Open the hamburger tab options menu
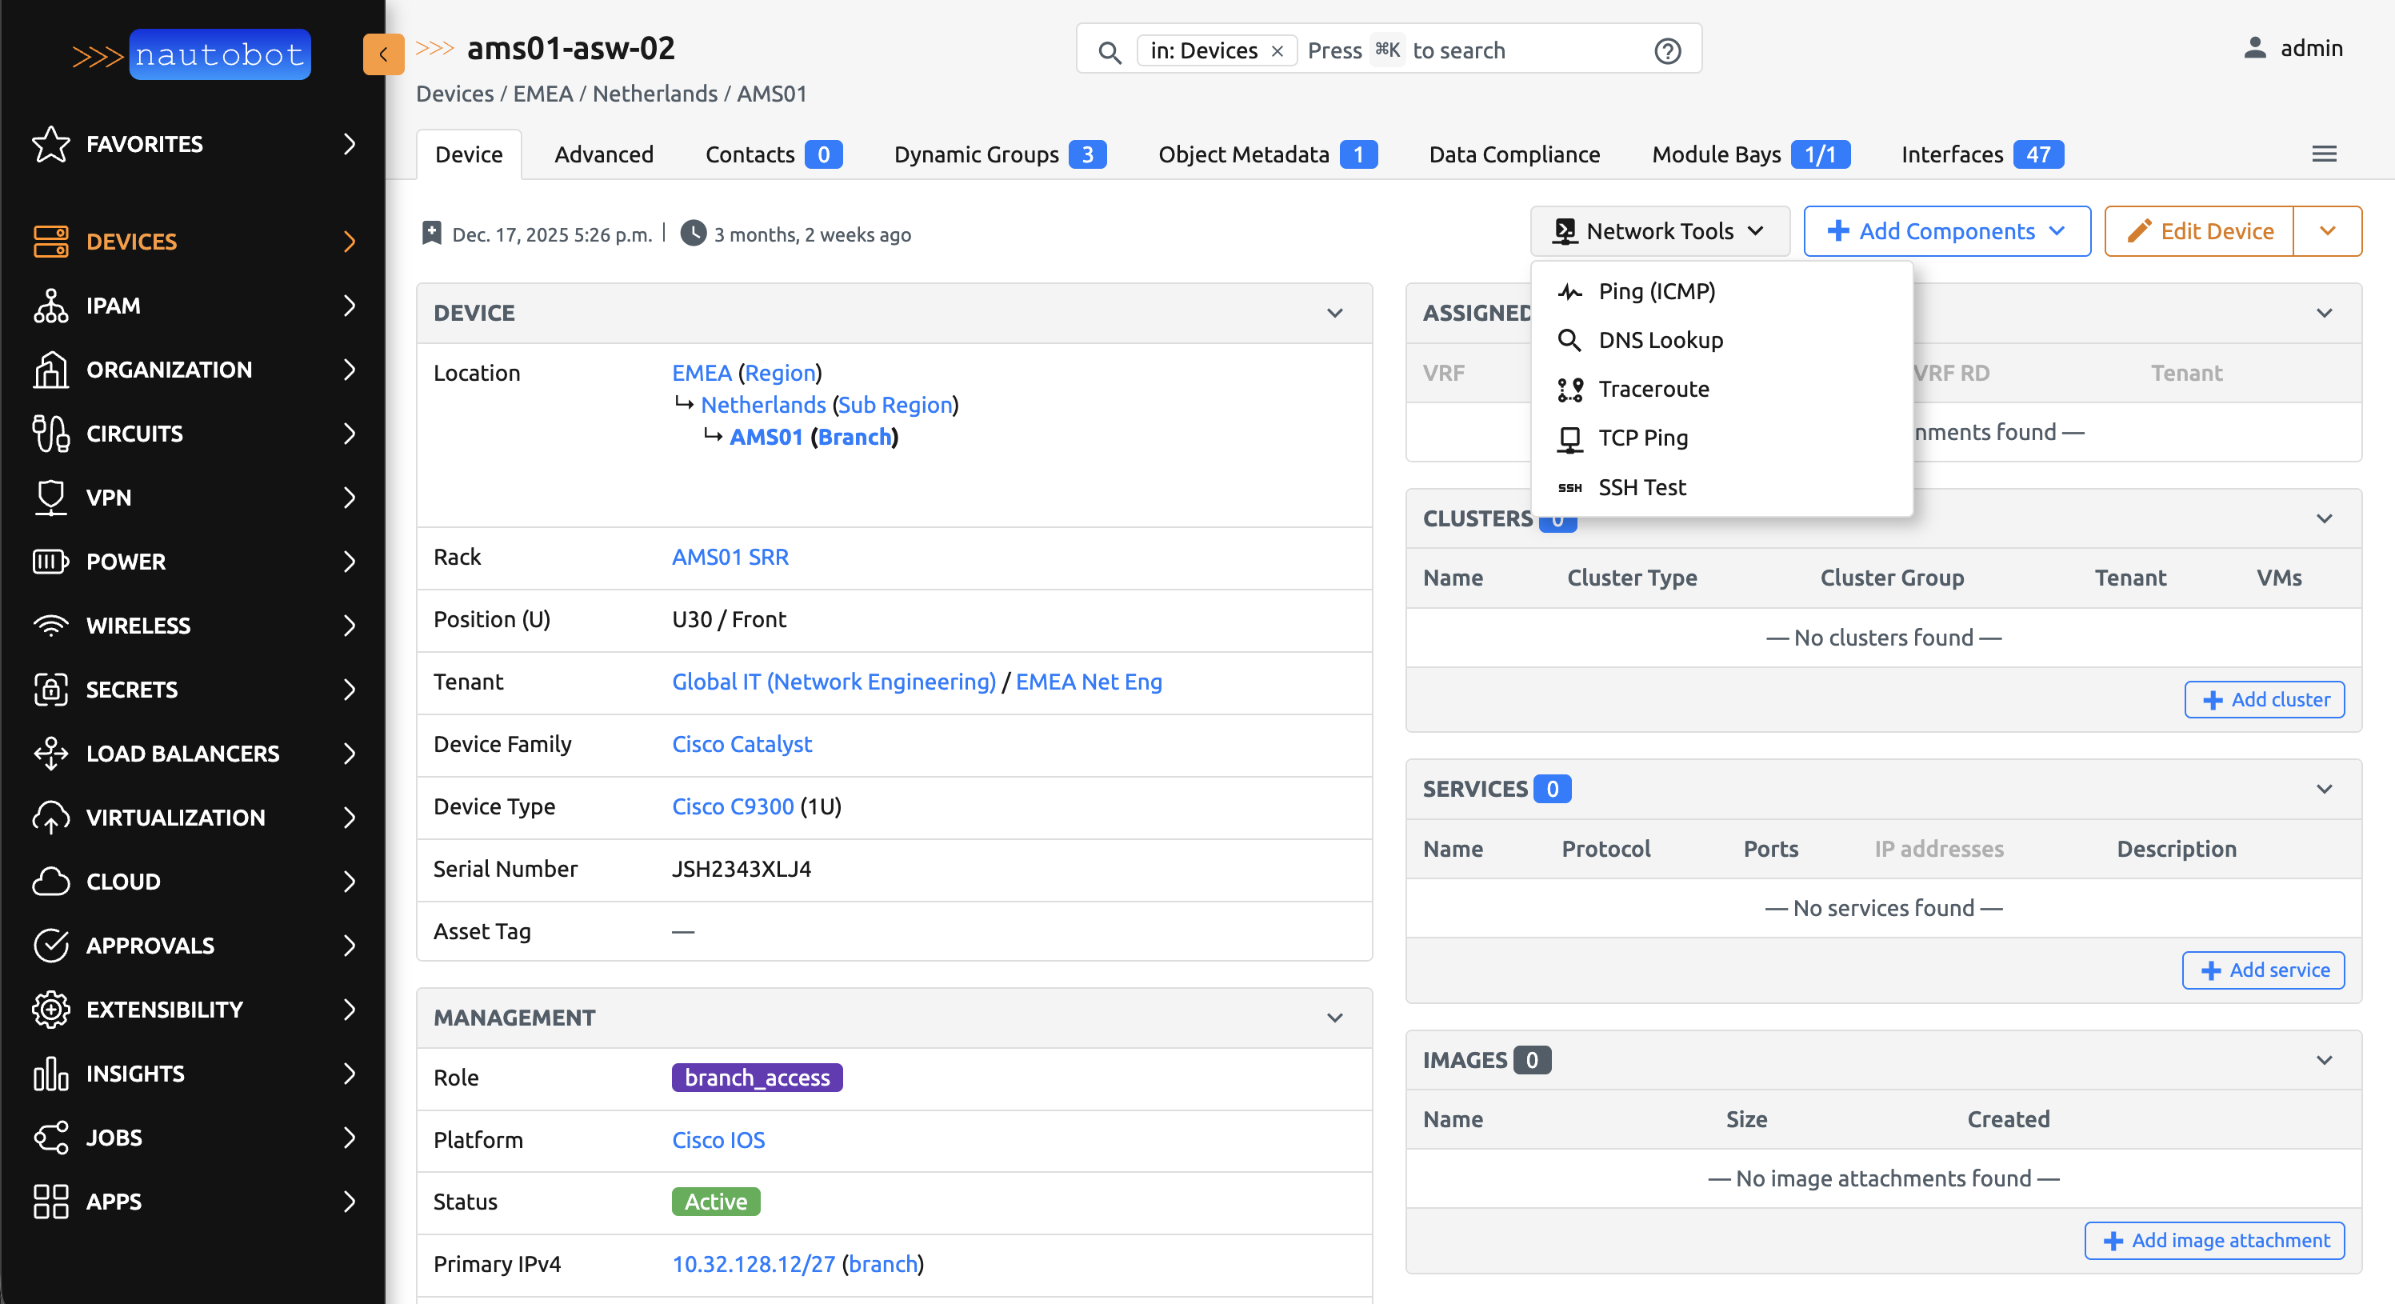This screenshot has width=2395, height=1304. coord(2324,154)
